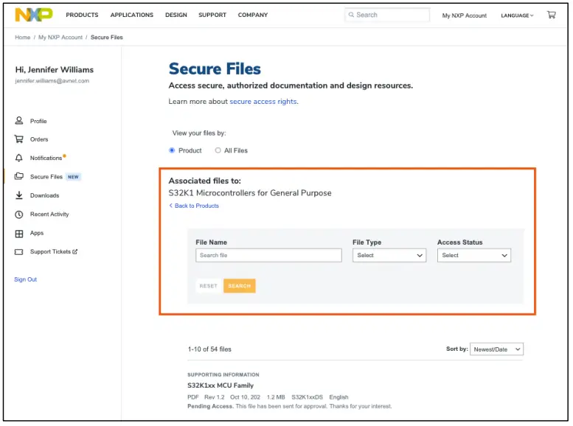Select the Product radio button
This screenshot has width=573, height=426.
[x=172, y=150]
